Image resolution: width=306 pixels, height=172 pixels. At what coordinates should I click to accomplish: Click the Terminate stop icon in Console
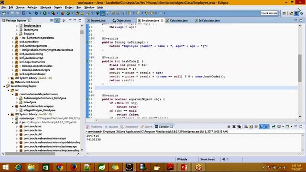229,127
